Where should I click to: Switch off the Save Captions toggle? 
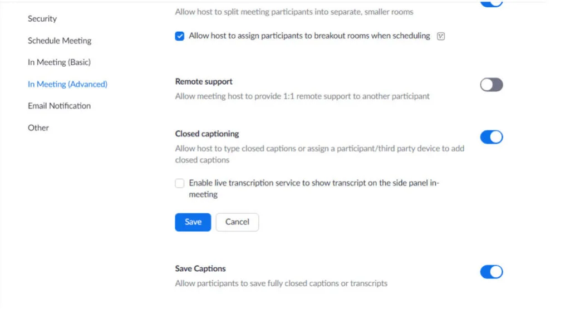pos(491,272)
